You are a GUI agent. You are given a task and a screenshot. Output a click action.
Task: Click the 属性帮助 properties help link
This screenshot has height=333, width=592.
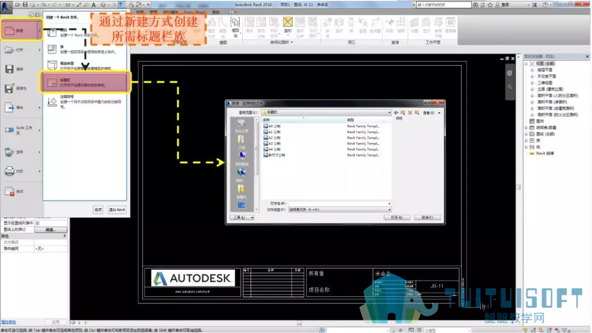[8, 322]
